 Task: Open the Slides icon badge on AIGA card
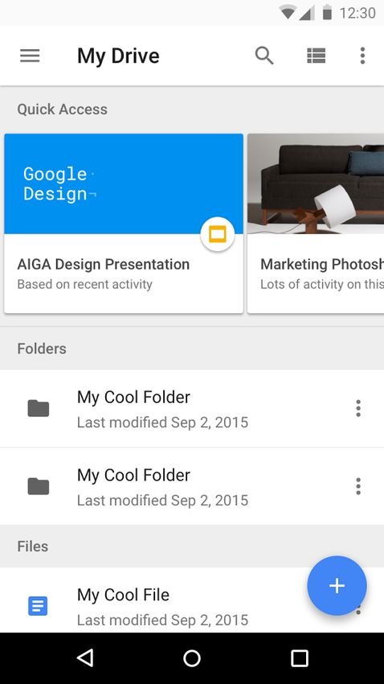pyautogui.click(x=217, y=234)
